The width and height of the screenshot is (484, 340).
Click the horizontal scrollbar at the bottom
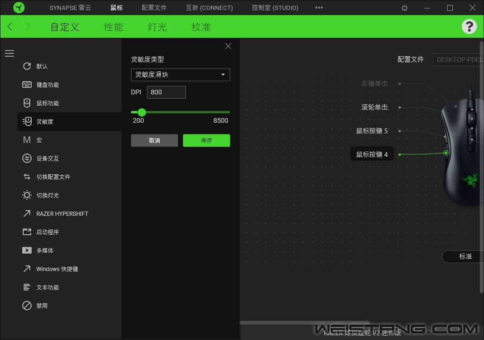tap(305, 323)
